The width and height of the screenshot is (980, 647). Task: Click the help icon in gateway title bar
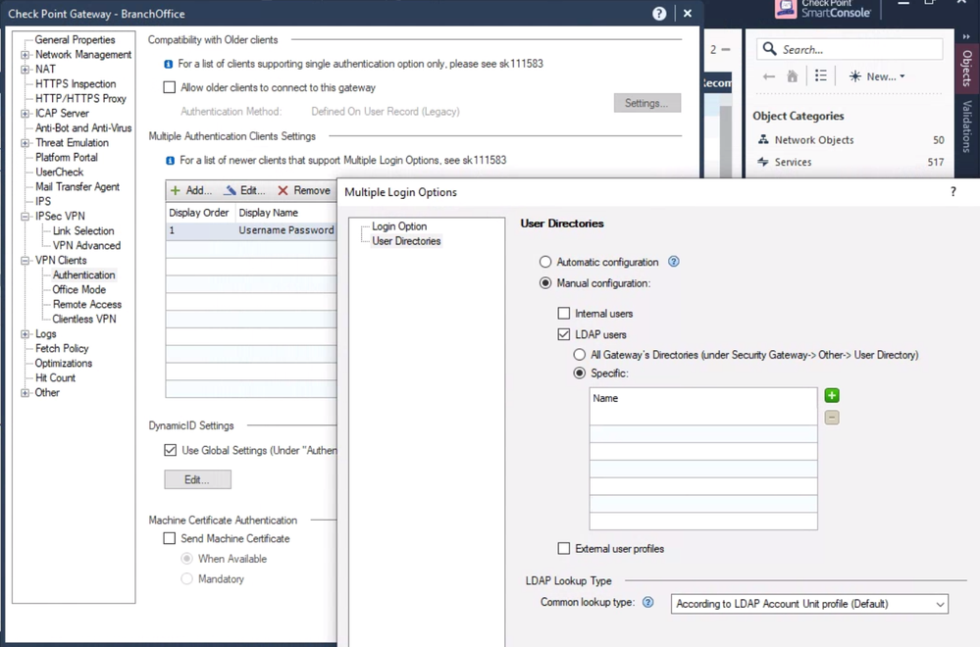point(659,14)
